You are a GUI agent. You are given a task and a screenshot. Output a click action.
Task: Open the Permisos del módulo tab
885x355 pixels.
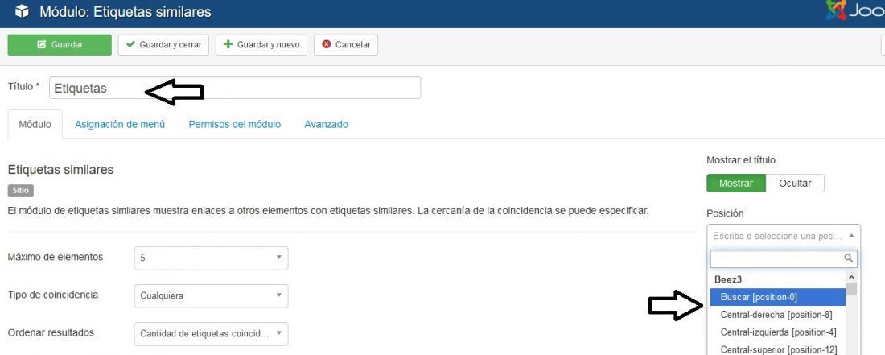click(235, 124)
